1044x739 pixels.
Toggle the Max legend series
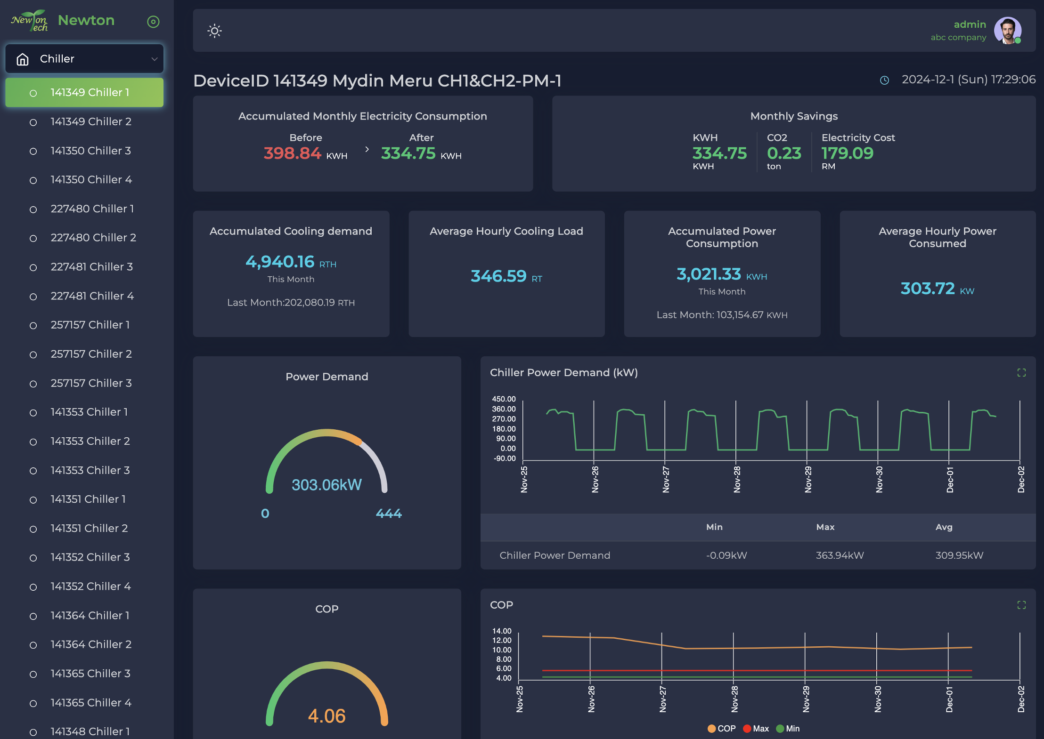756,729
